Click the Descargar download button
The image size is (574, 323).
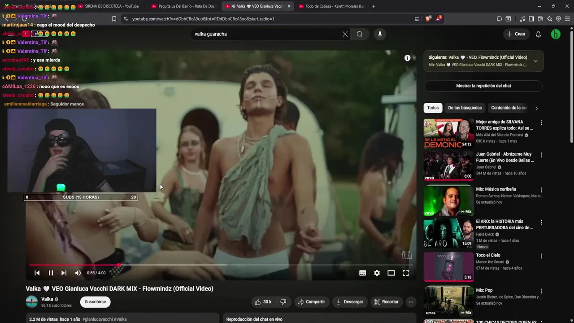[349, 302]
